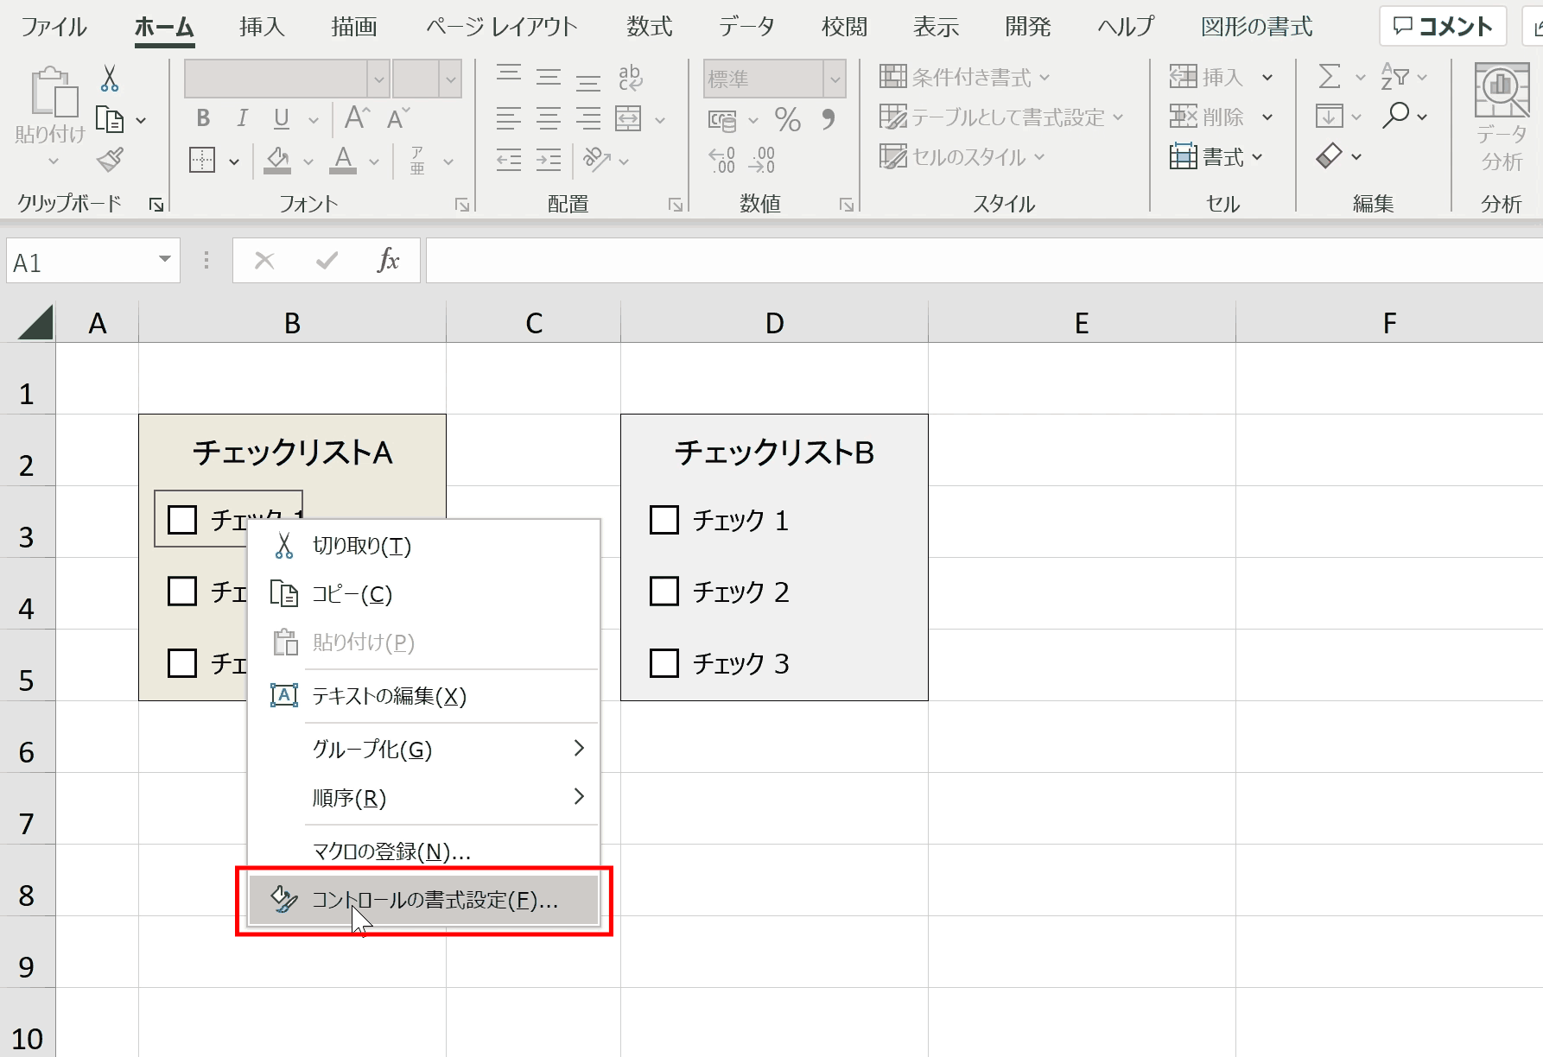The image size is (1543, 1057).
Task: Center text horizontally in the cell
Action: (x=549, y=117)
